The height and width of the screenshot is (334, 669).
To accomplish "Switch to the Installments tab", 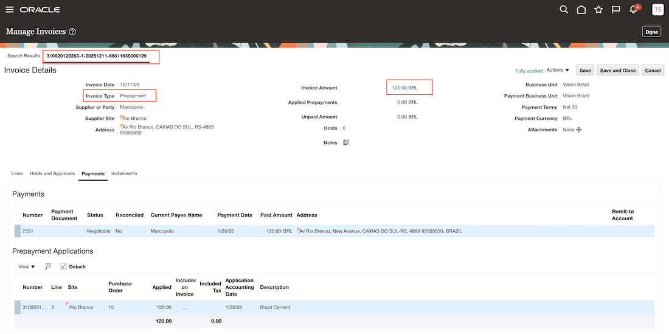I will (124, 173).
